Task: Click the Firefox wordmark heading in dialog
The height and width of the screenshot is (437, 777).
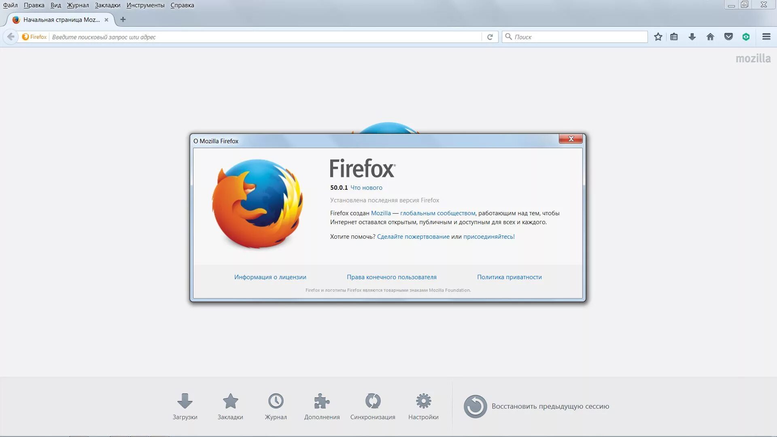Action: click(x=362, y=168)
